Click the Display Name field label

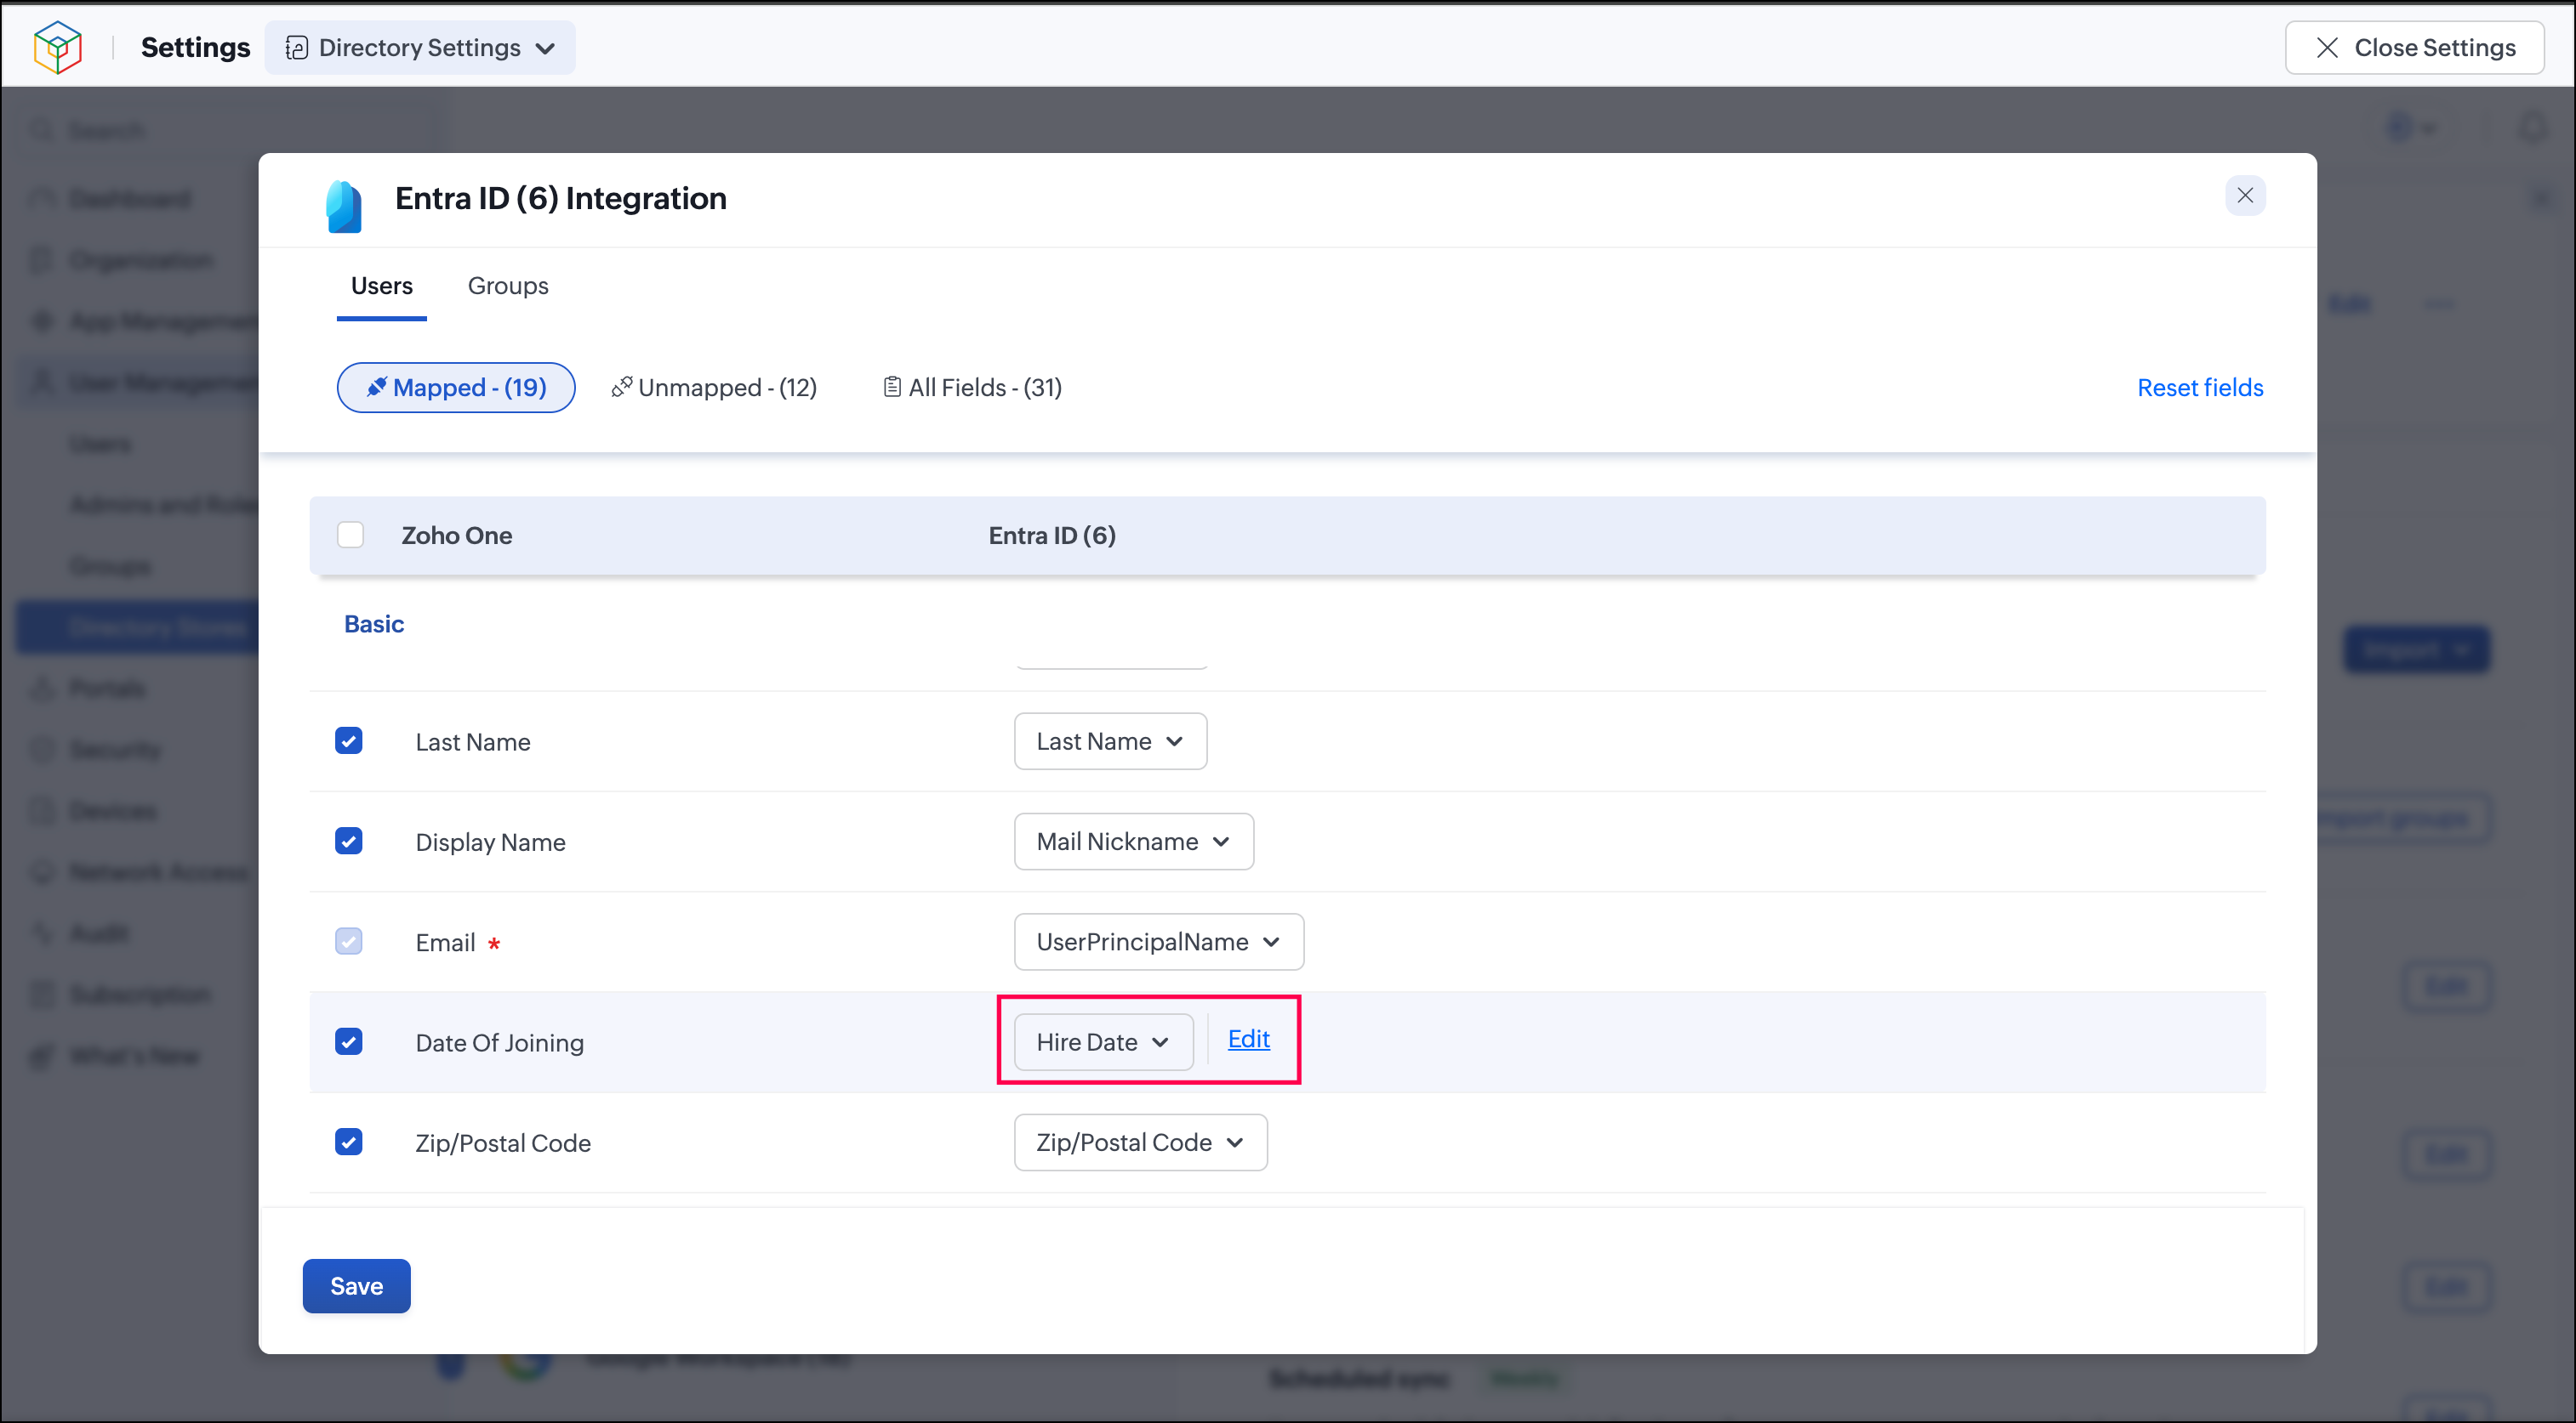[490, 842]
